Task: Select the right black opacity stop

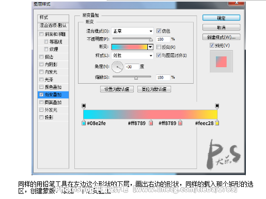Action: (x=217, y=106)
